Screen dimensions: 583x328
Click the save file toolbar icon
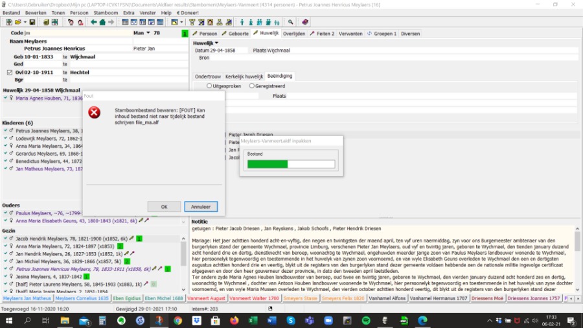(32, 22)
